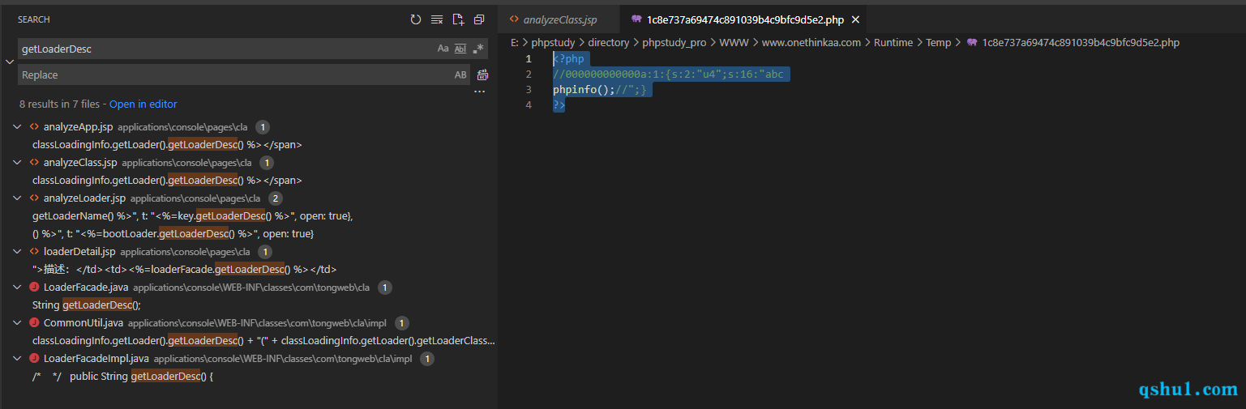Collapse analyzeLoader.jsp result group
Screen dimensions: 1246x409
click(x=18, y=198)
